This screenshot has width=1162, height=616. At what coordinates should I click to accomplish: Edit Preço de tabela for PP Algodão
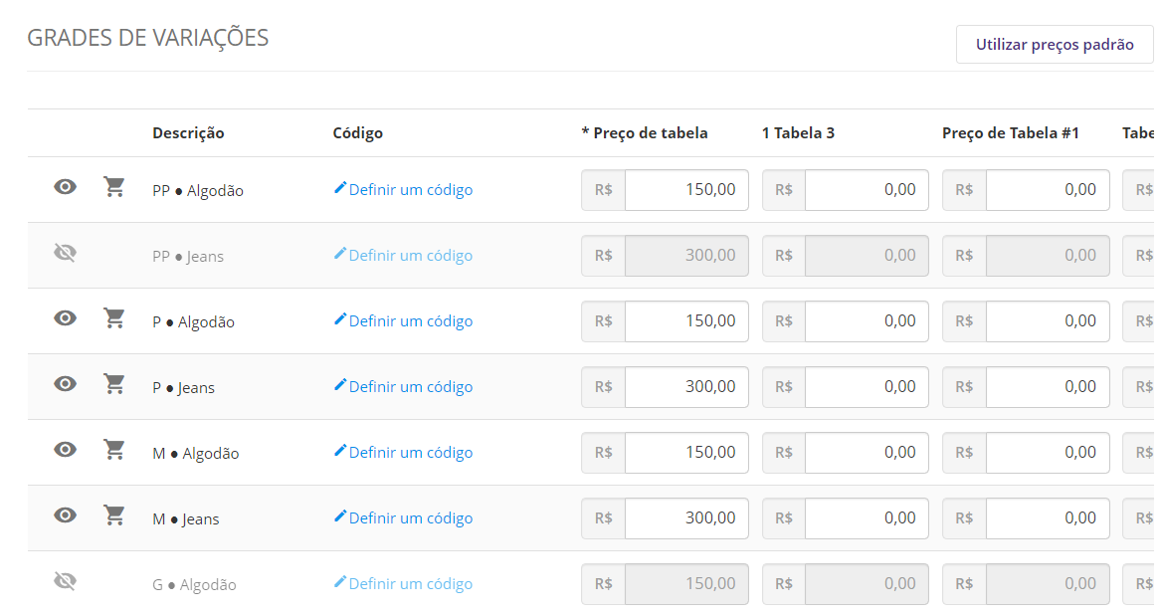pos(686,190)
